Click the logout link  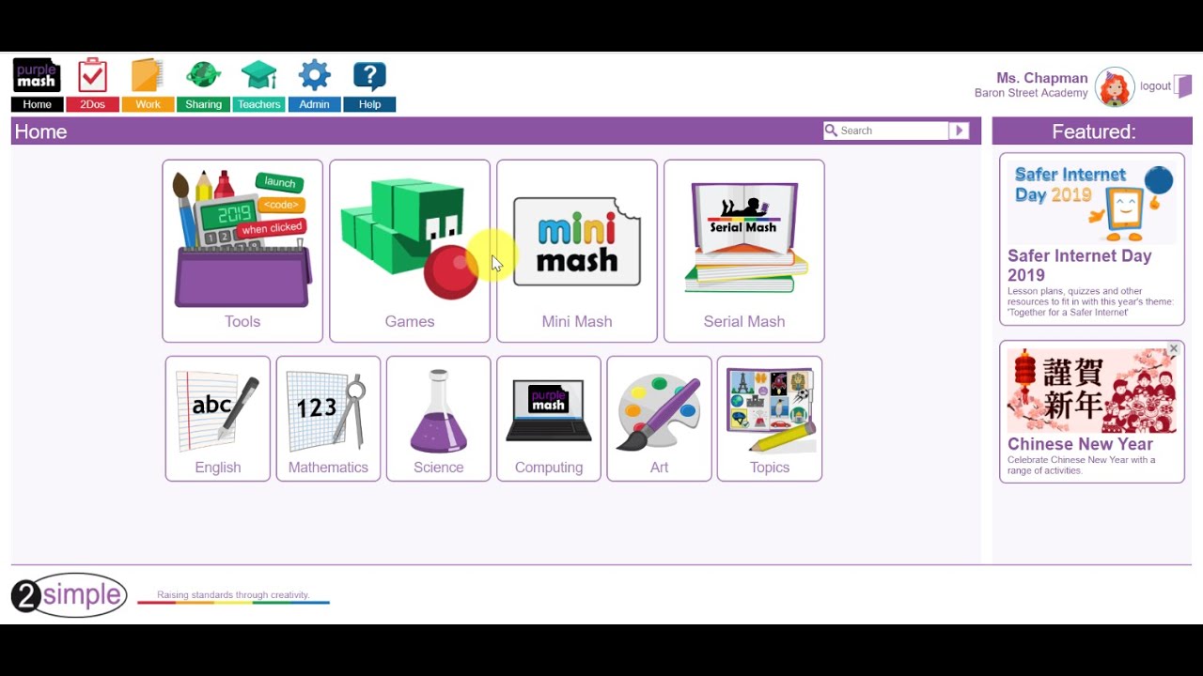click(1155, 85)
